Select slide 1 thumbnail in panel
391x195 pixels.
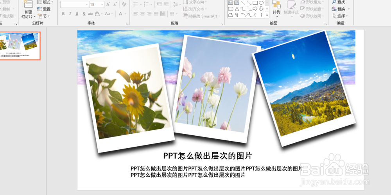coord(20,46)
